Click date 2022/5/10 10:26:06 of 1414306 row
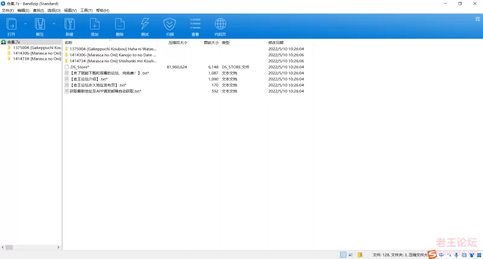The width and height of the screenshot is (483, 259). click(x=286, y=55)
